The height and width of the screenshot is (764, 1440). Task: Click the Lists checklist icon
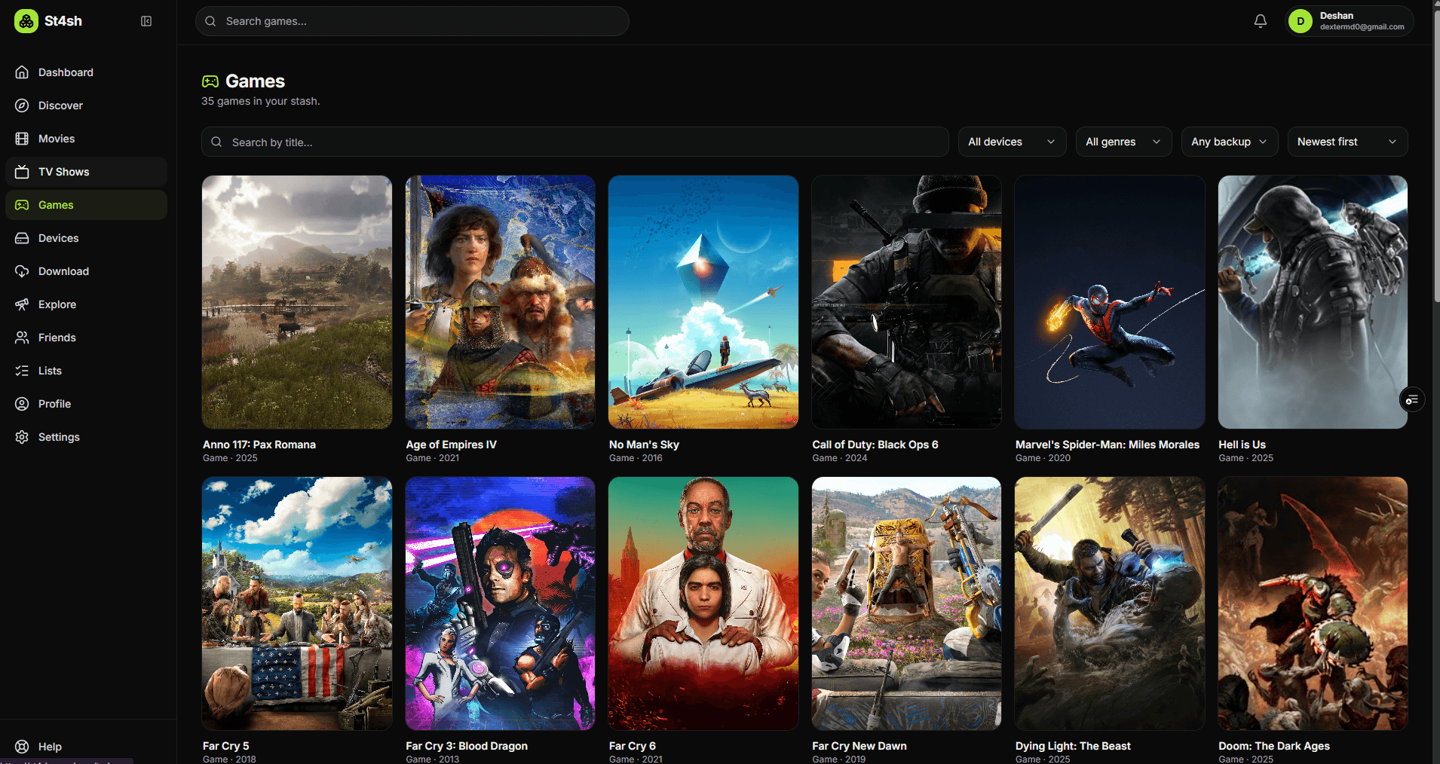pyautogui.click(x=22, y=371)
